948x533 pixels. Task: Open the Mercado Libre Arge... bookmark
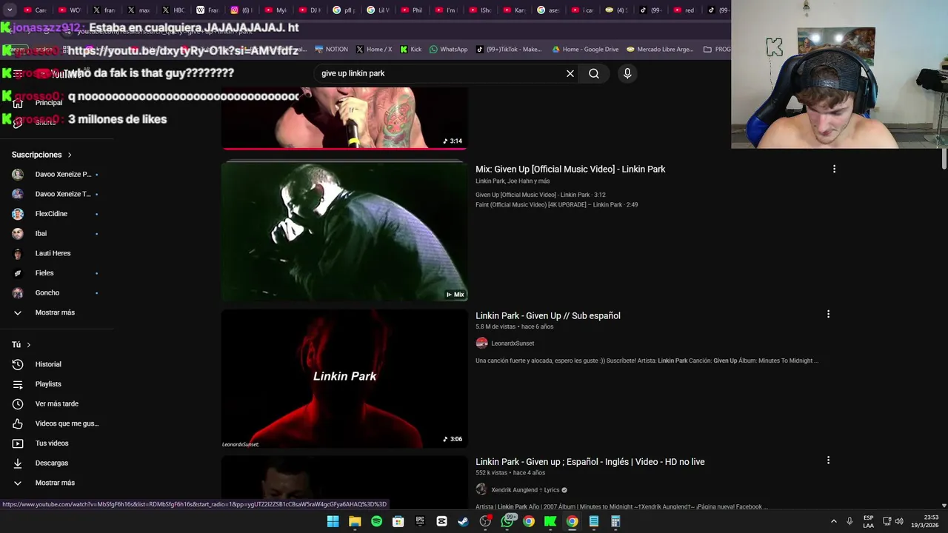(660, 50)
